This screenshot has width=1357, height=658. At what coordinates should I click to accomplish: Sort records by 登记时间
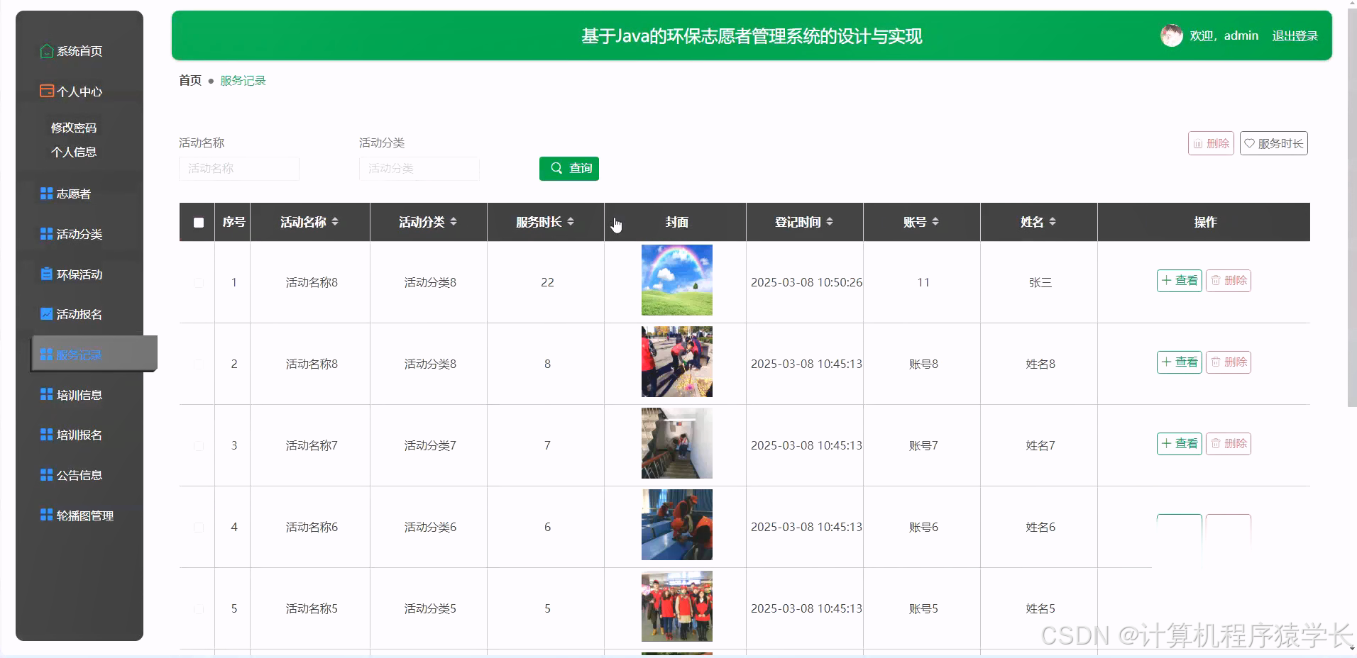[x=803, y=222]
